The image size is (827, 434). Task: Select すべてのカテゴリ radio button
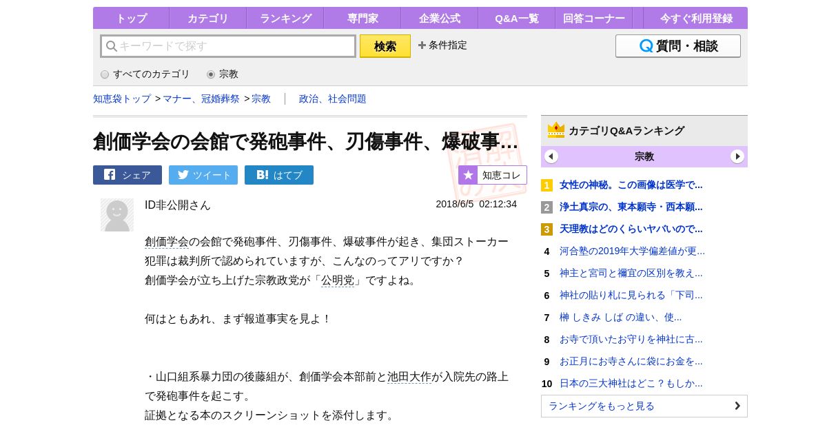click(105, 74)
